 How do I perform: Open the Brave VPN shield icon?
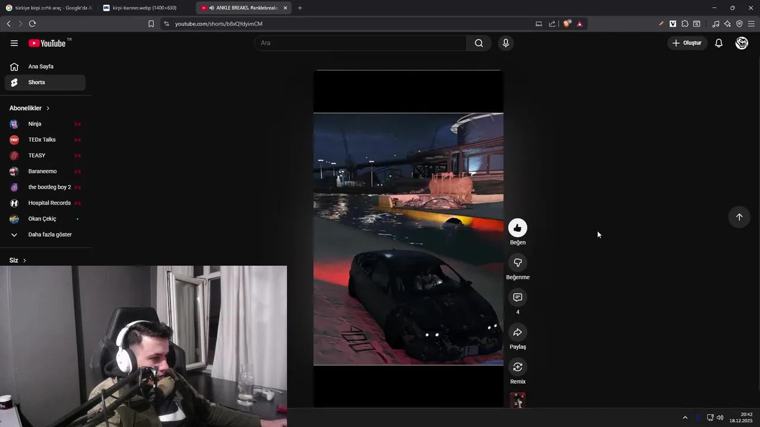[739, 24]
